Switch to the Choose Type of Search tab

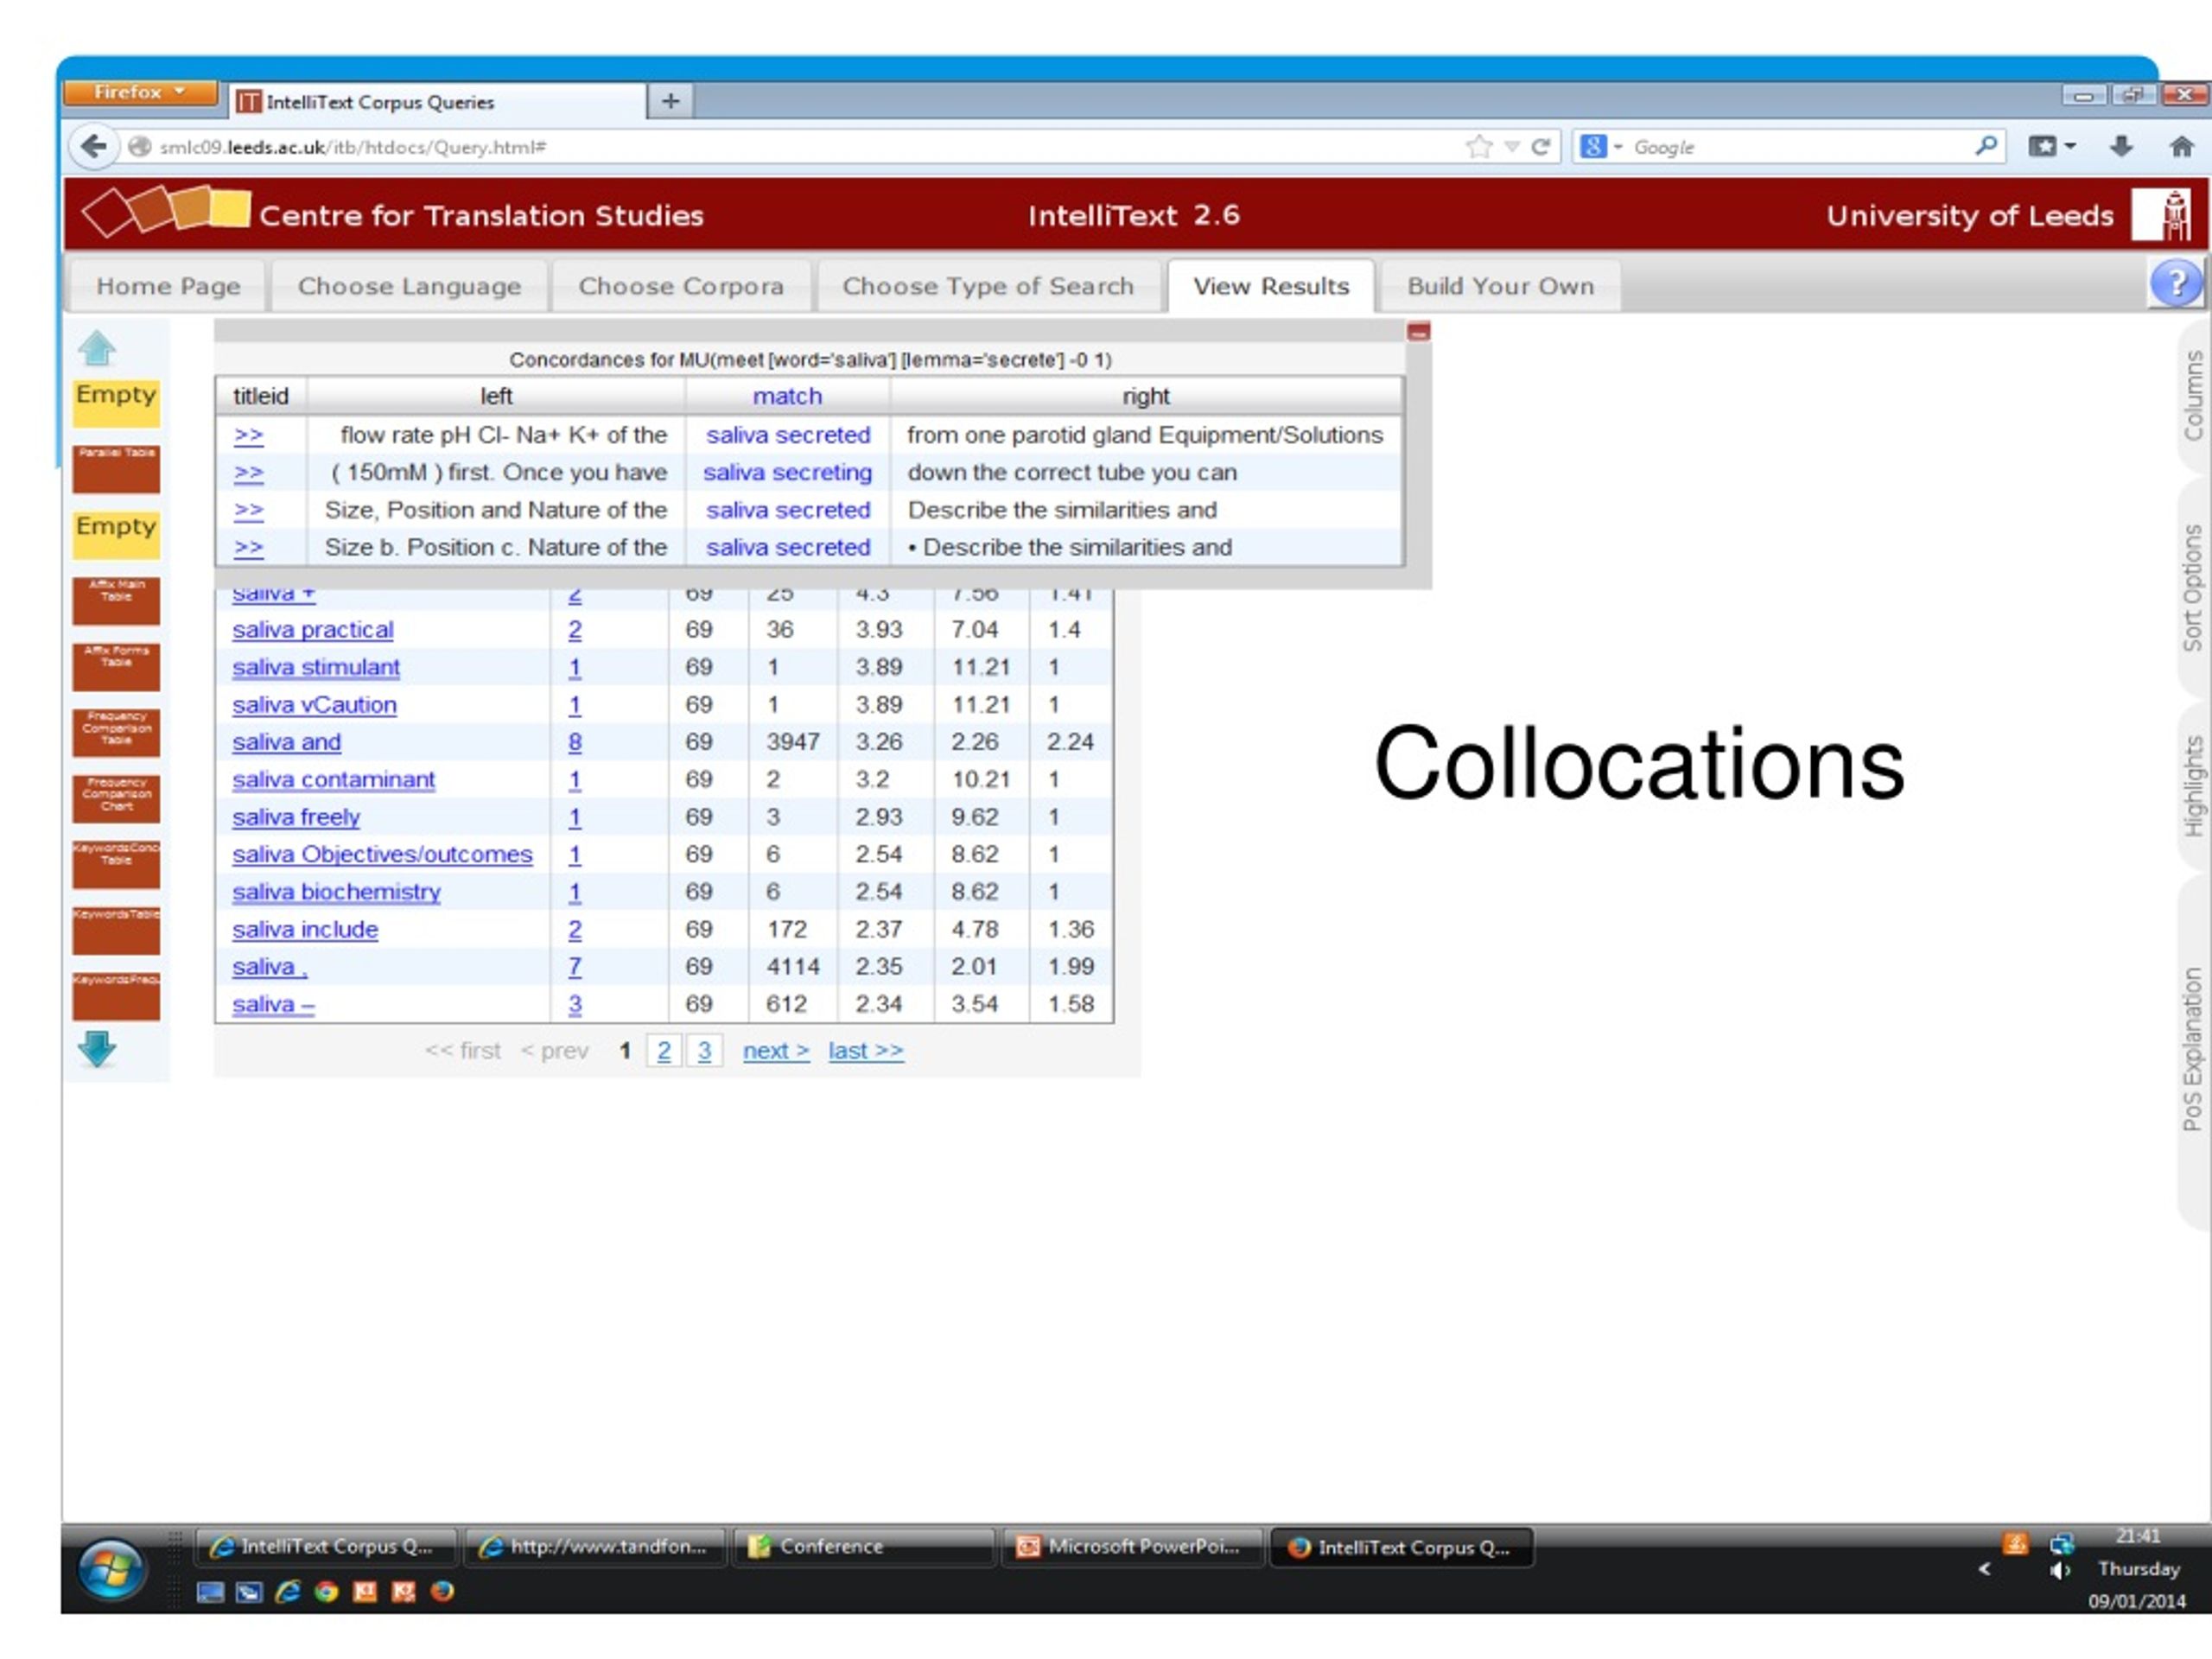[988, 286]
